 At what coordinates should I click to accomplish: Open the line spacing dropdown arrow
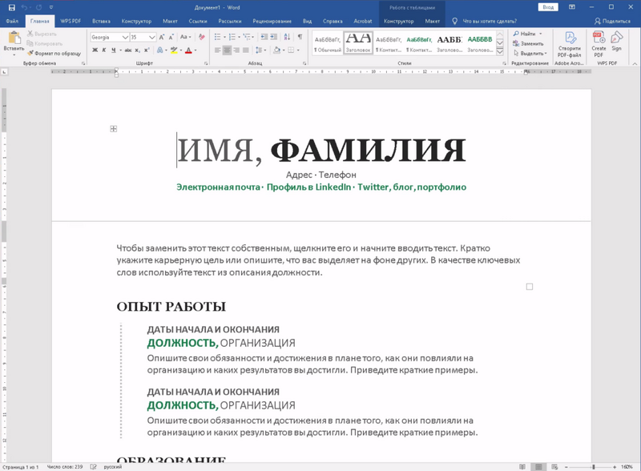[x=265, y=50]
